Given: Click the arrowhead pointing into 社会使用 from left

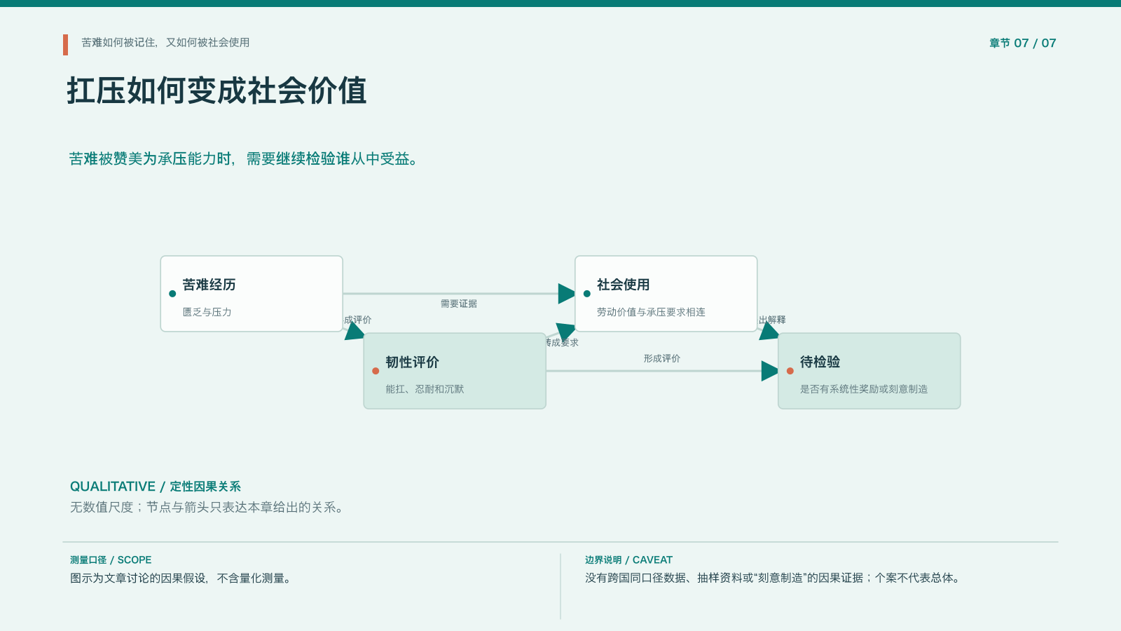Looking at the screenshot, I should (567, 294).
